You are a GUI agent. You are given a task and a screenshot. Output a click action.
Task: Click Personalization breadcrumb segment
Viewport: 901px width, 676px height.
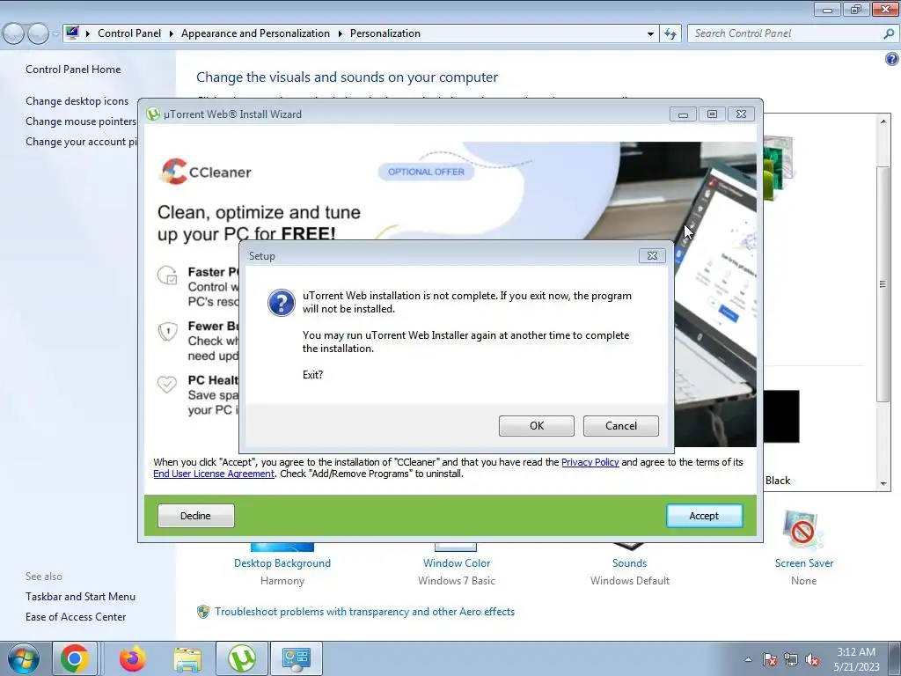point(385,33)
